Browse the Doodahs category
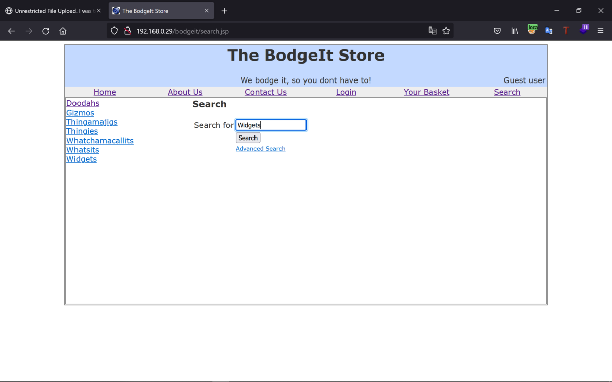The width and height of the screenshot is (612, 382). (83, 103)
